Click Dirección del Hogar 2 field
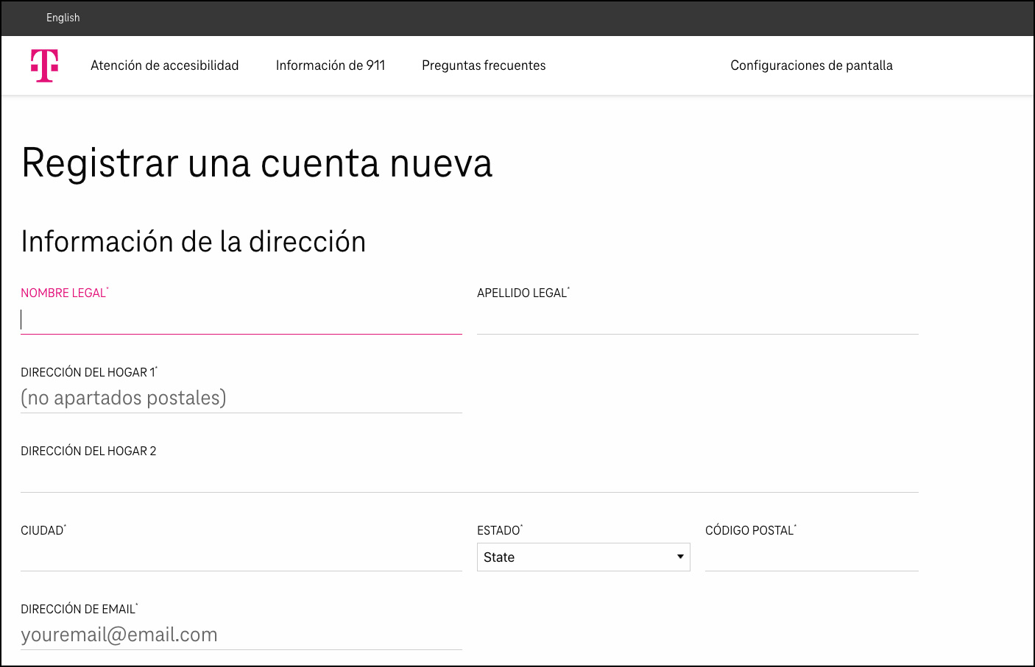Image resolution: width=1035 pixels, height=667 pixels. click(470, 477)
